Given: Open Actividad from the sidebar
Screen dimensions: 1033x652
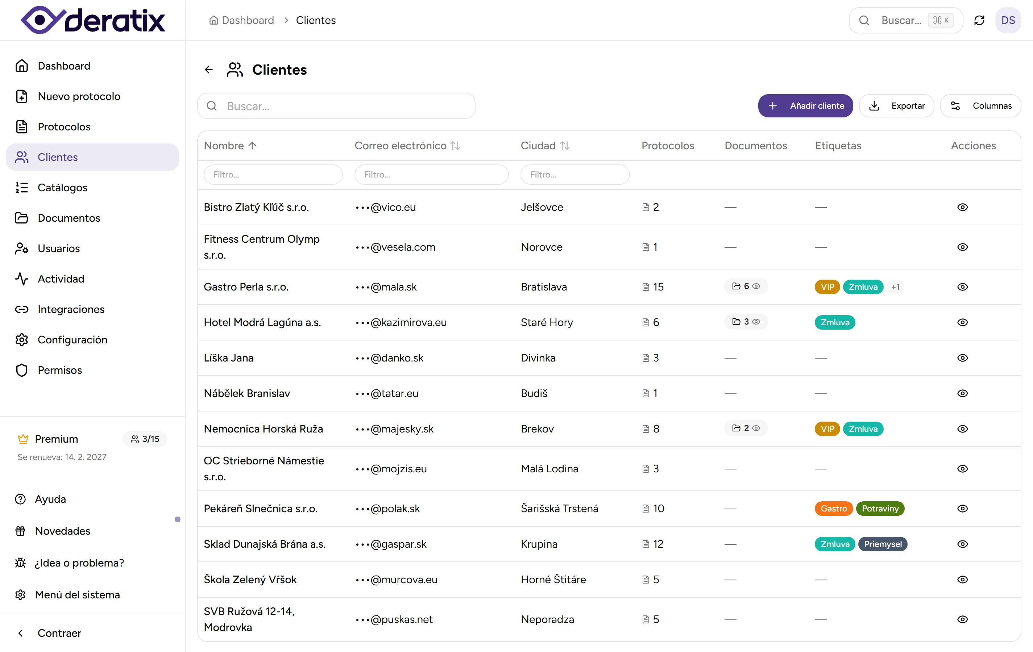Looking at the screenshot, I should (61, 279).
